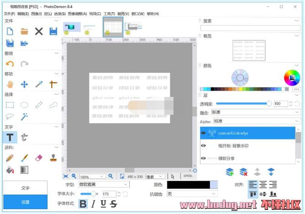Adjust the 透明度 opacity slider
Screen dimensions: 305x214
point(244,104)
